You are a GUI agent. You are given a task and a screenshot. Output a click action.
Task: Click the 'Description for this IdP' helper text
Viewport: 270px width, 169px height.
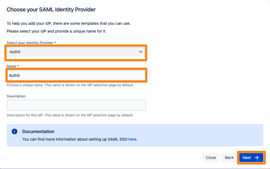point(70,115)
